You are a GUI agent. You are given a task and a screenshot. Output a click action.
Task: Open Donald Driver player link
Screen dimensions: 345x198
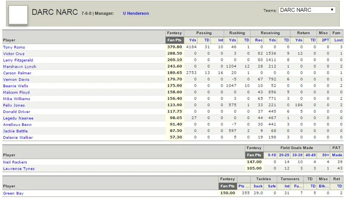pyautogui.click(x=16, y=112)
